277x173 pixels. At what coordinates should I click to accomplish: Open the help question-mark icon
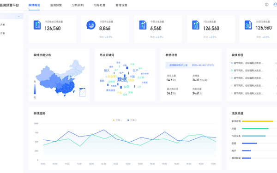(266, 5)
